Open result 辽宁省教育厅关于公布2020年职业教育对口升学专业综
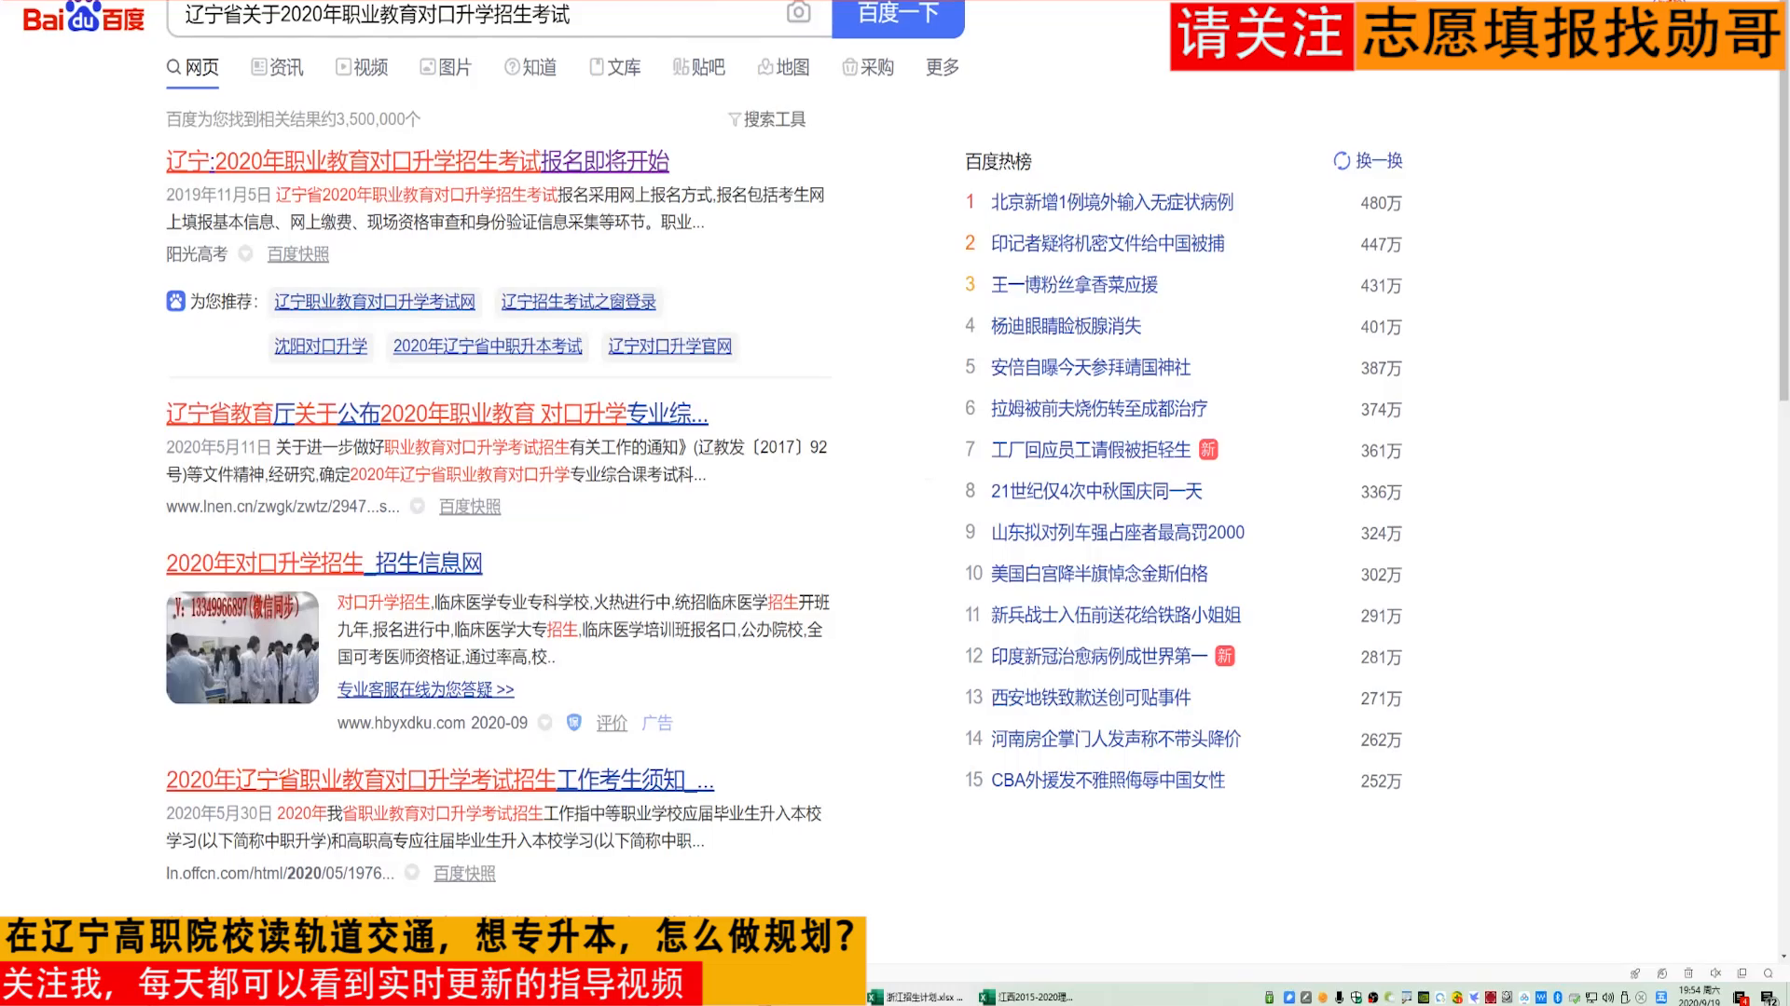This screenshot has height=1006, width=1790. pyautogui.click(x=437, y=414)
